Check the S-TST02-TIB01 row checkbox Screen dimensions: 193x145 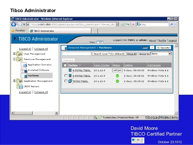[x=66, y=75]
